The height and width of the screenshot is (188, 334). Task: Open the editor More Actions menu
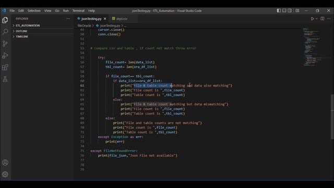click(329, 19)
